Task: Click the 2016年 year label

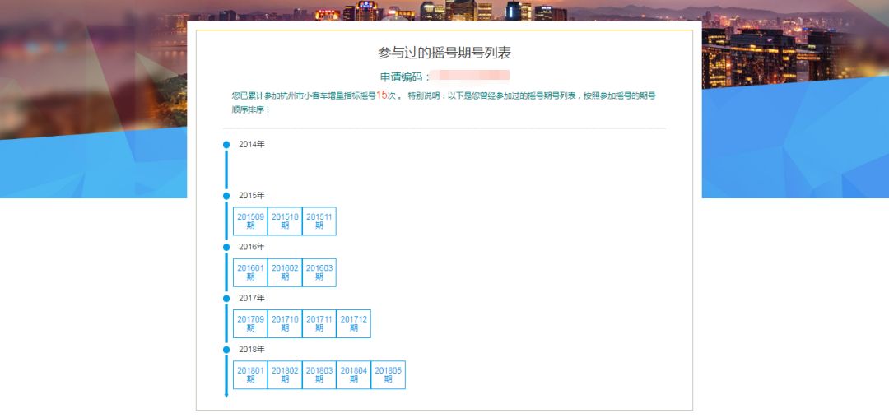Action: (252, 247)
